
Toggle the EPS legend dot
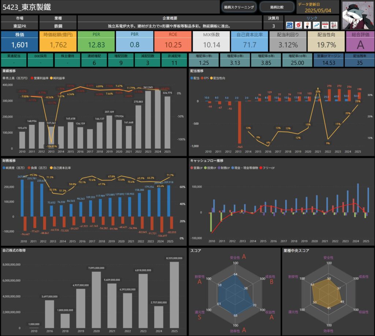click(202, 78)
